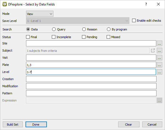Click the ellipsis button beside Site field
This screenshot has height=130, width=165.
160,43
